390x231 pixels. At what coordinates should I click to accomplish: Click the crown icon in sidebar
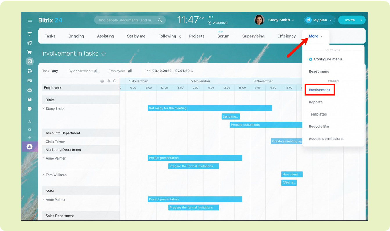(30, 147)
